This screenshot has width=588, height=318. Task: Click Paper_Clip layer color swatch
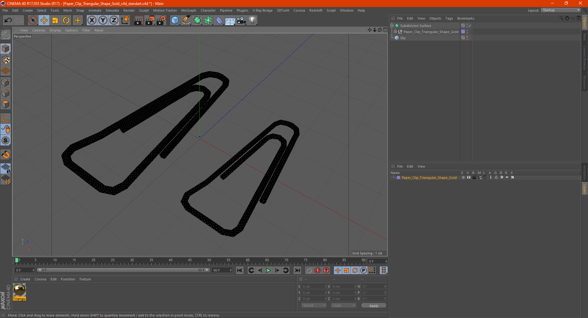point(398,178)
